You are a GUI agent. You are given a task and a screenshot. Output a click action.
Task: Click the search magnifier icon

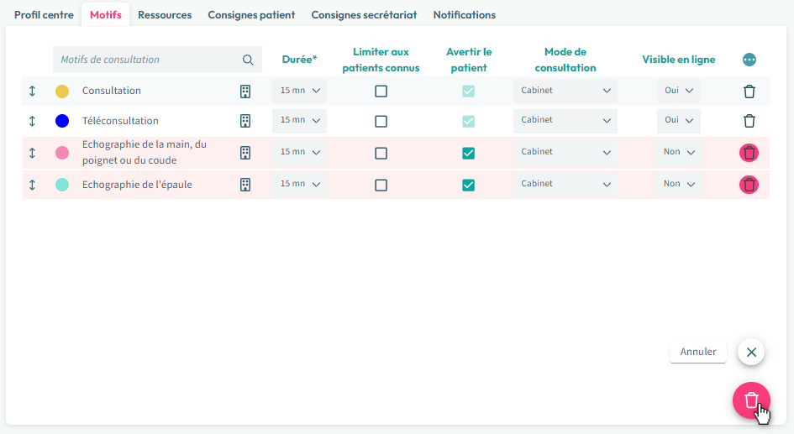(248, 60)
